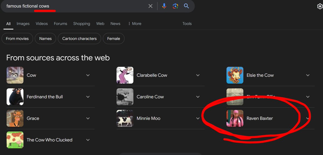Viewport: 323px width, 155px height.
Task: Apply Cartoon characters filter chip
Action: (79, 38)
